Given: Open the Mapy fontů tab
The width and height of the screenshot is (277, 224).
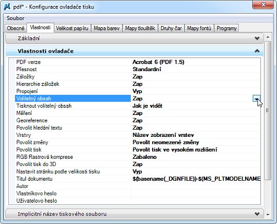Looking at the screenshot, I should (x=199, y=28).
